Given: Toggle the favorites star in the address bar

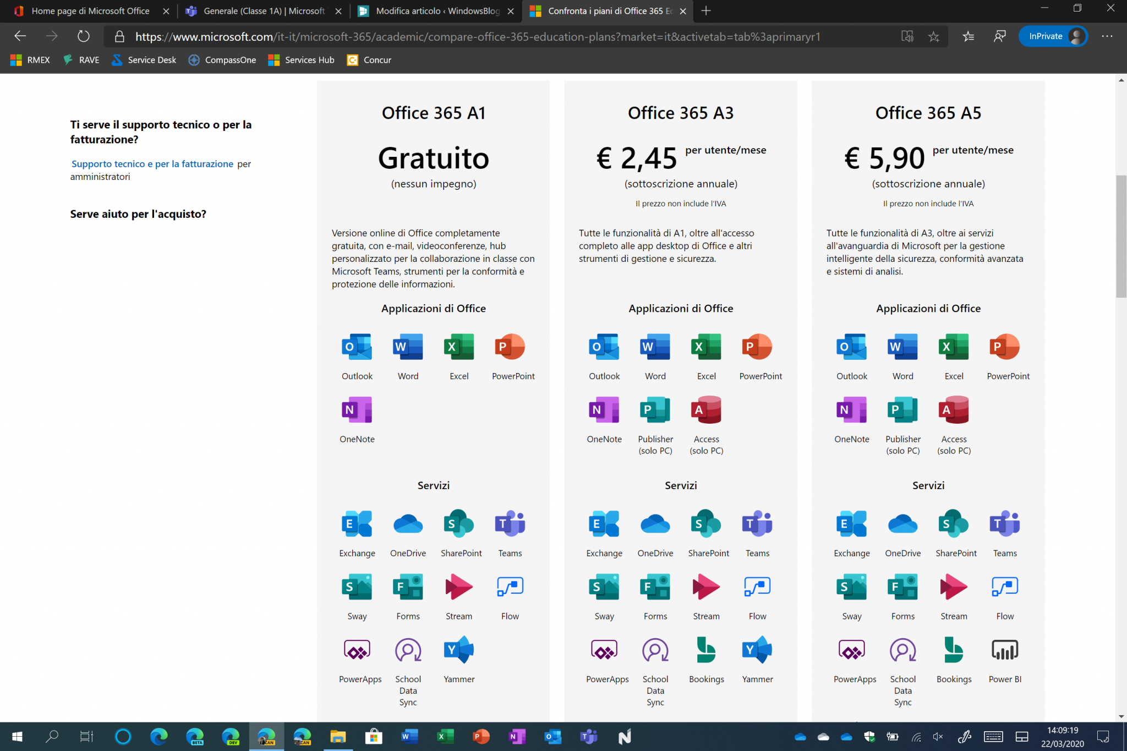Looking at the screenshot, I should (933, 36).
